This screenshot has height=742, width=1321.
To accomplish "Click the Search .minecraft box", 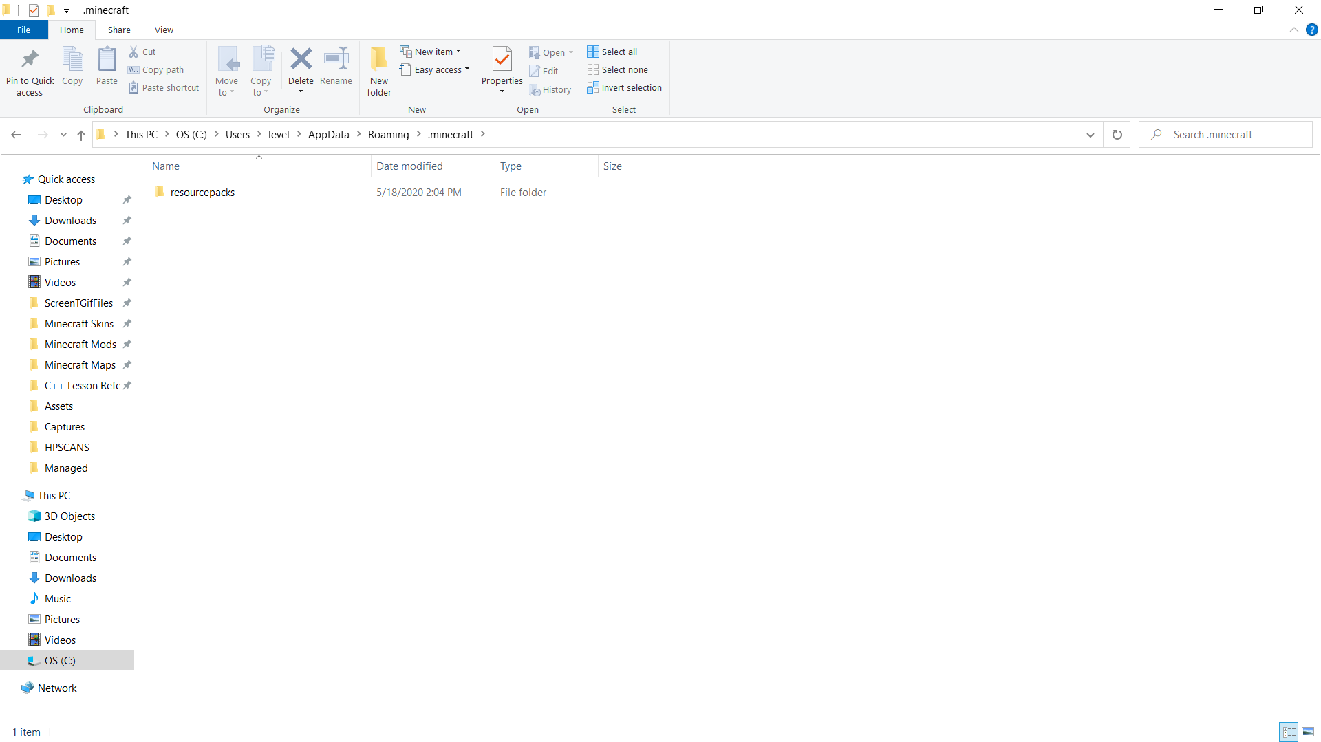I will pyautogui.click(x=1226, y=135).
